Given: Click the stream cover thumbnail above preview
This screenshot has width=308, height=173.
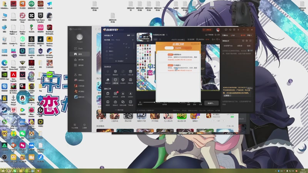Looking at the screenshot, I should (x=144, y=37).
